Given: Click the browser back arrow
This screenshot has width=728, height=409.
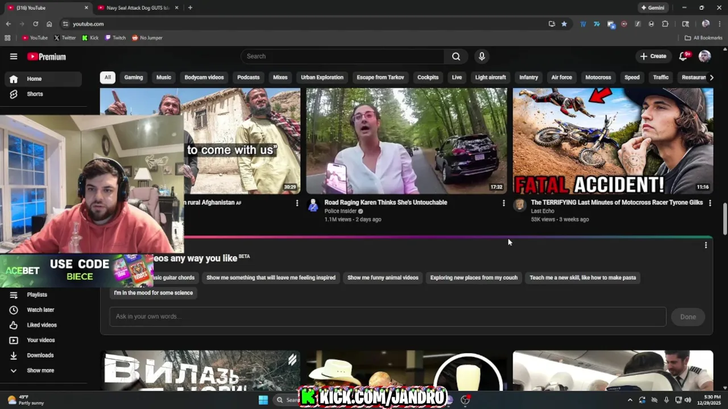Looking at the screenshot, I should click(x=8, y=24).
